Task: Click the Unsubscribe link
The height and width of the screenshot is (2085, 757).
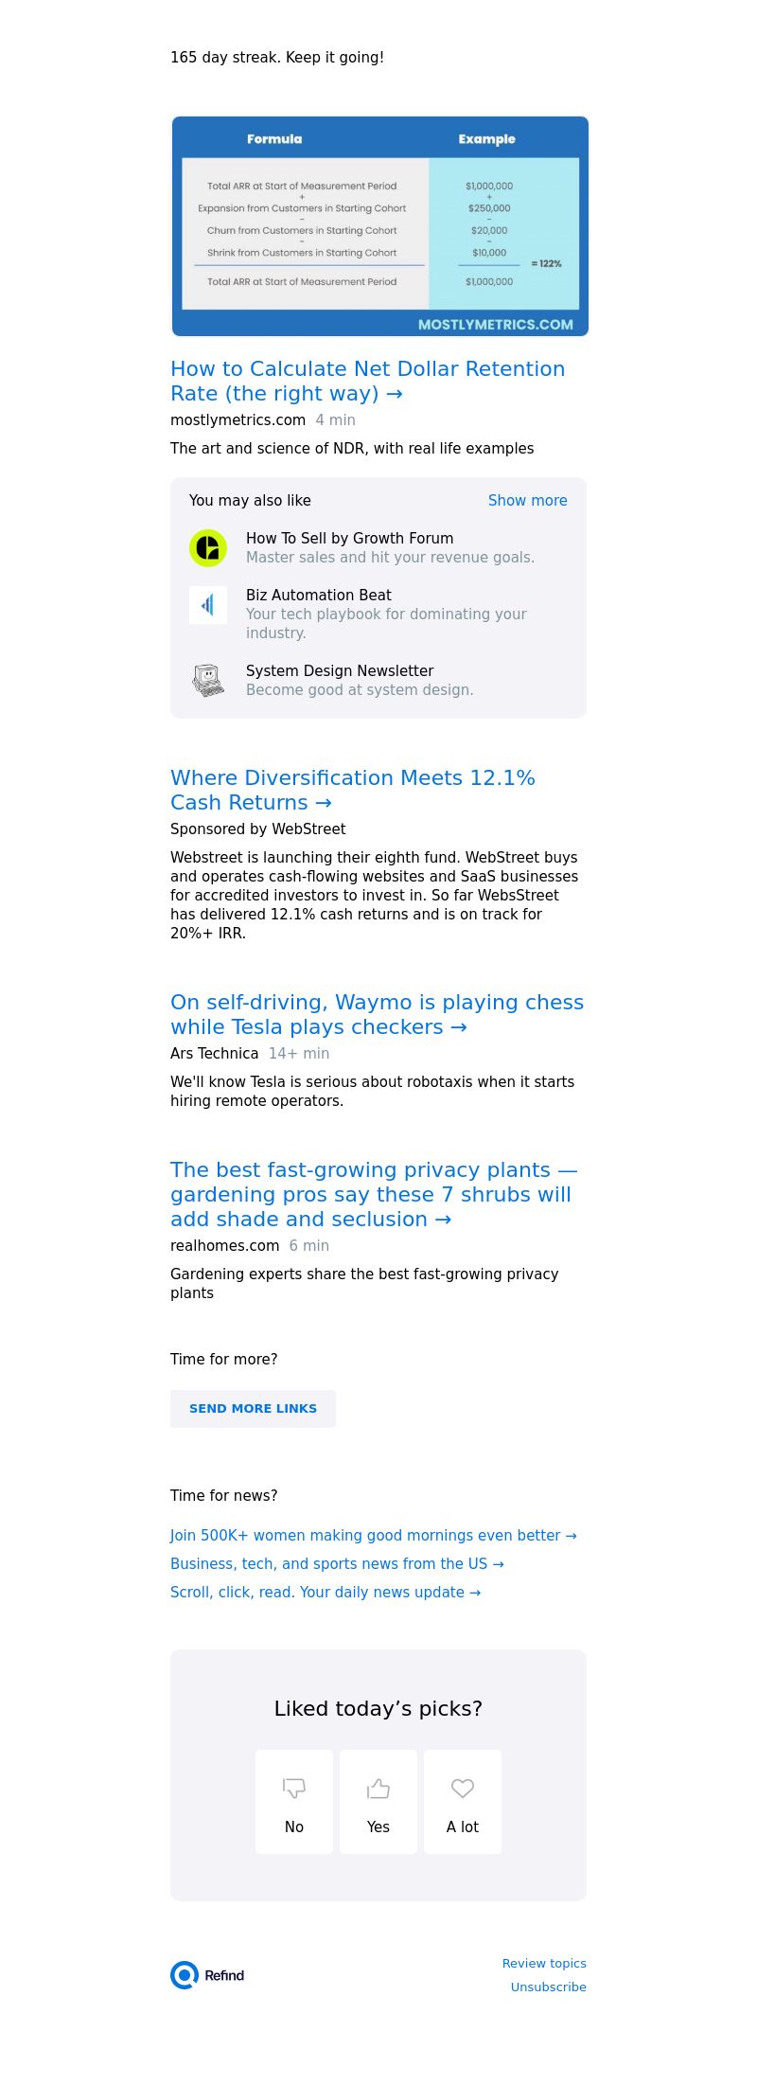Action: 548,1987
